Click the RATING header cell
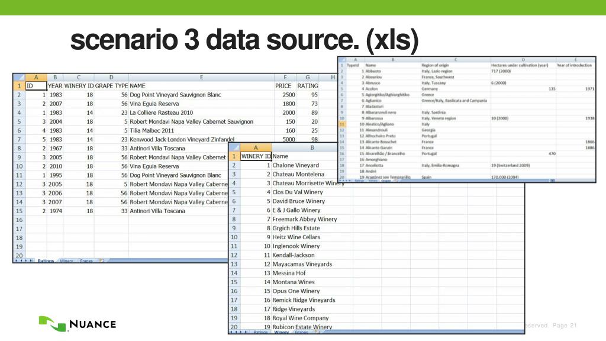This screenshot has width=606, height=341. pyautogui.click(x=307, y=86)
